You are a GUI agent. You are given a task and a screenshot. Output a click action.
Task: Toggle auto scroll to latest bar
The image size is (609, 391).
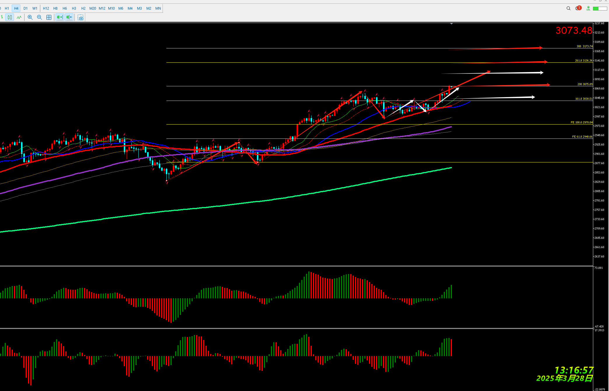(x=60, y=17)
